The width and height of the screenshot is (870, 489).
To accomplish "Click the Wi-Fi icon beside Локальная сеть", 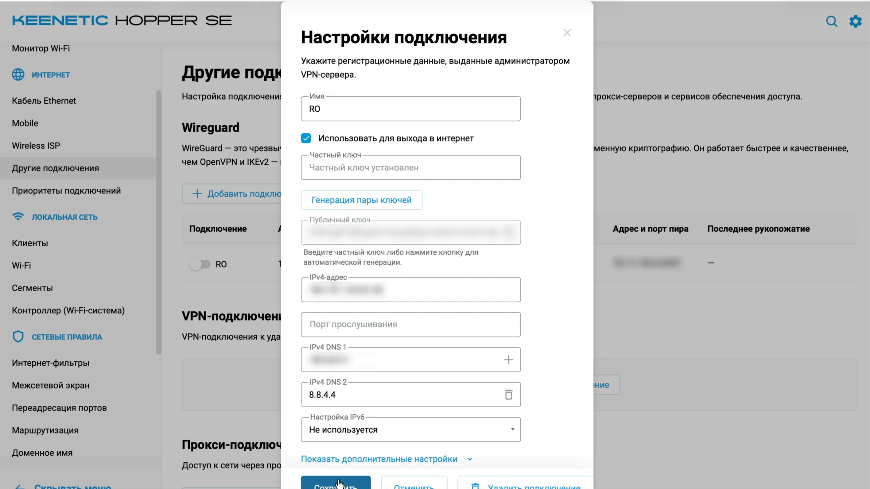I will 18,217.
